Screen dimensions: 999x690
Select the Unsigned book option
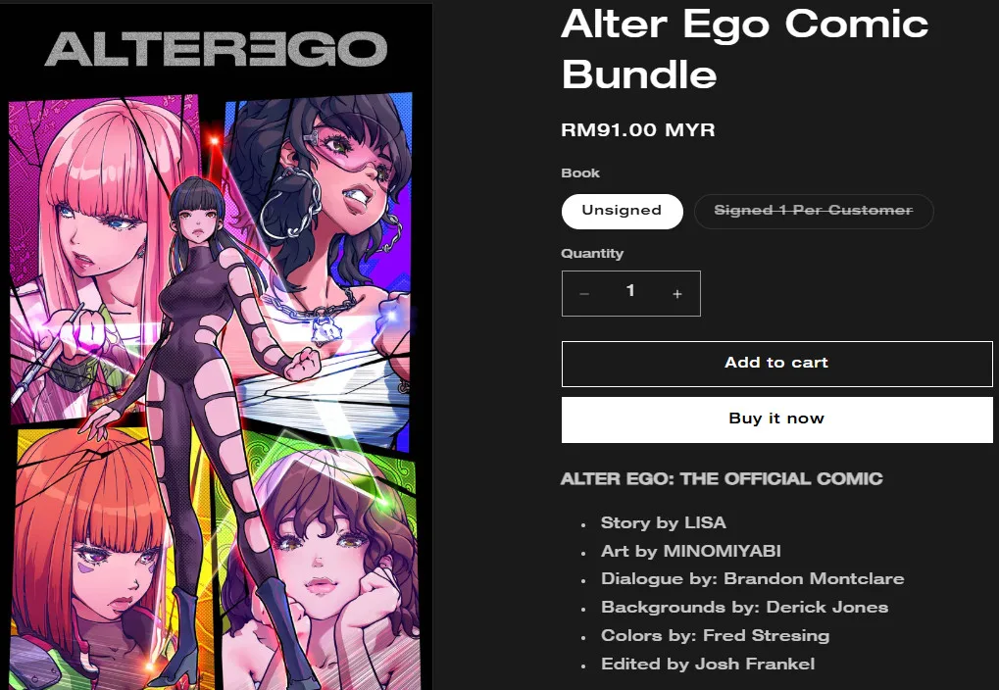622,211
